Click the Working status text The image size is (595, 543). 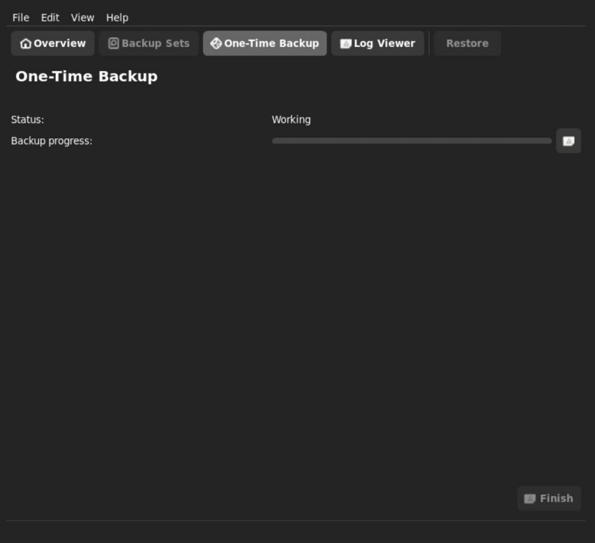pyautogui.click(x=291, y=119)
